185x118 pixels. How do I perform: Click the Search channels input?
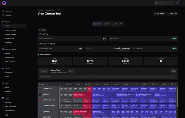[108, 77]
